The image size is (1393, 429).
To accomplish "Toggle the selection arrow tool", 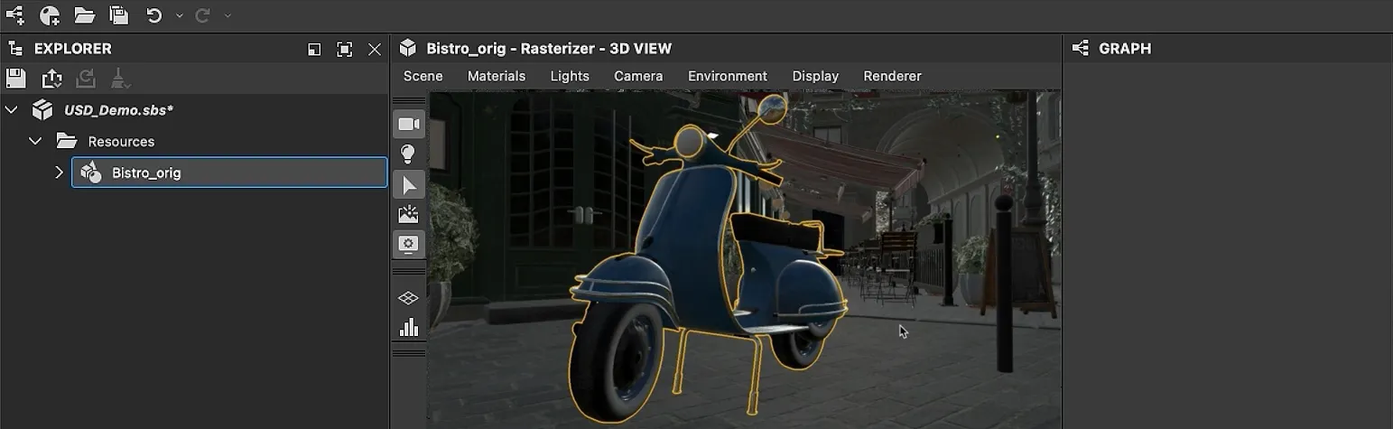I will (409, 184).
